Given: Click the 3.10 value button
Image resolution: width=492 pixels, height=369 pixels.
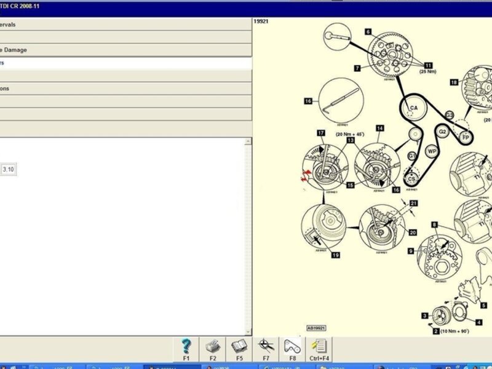Looking at the screenshot, I should [x=9, y=169].
